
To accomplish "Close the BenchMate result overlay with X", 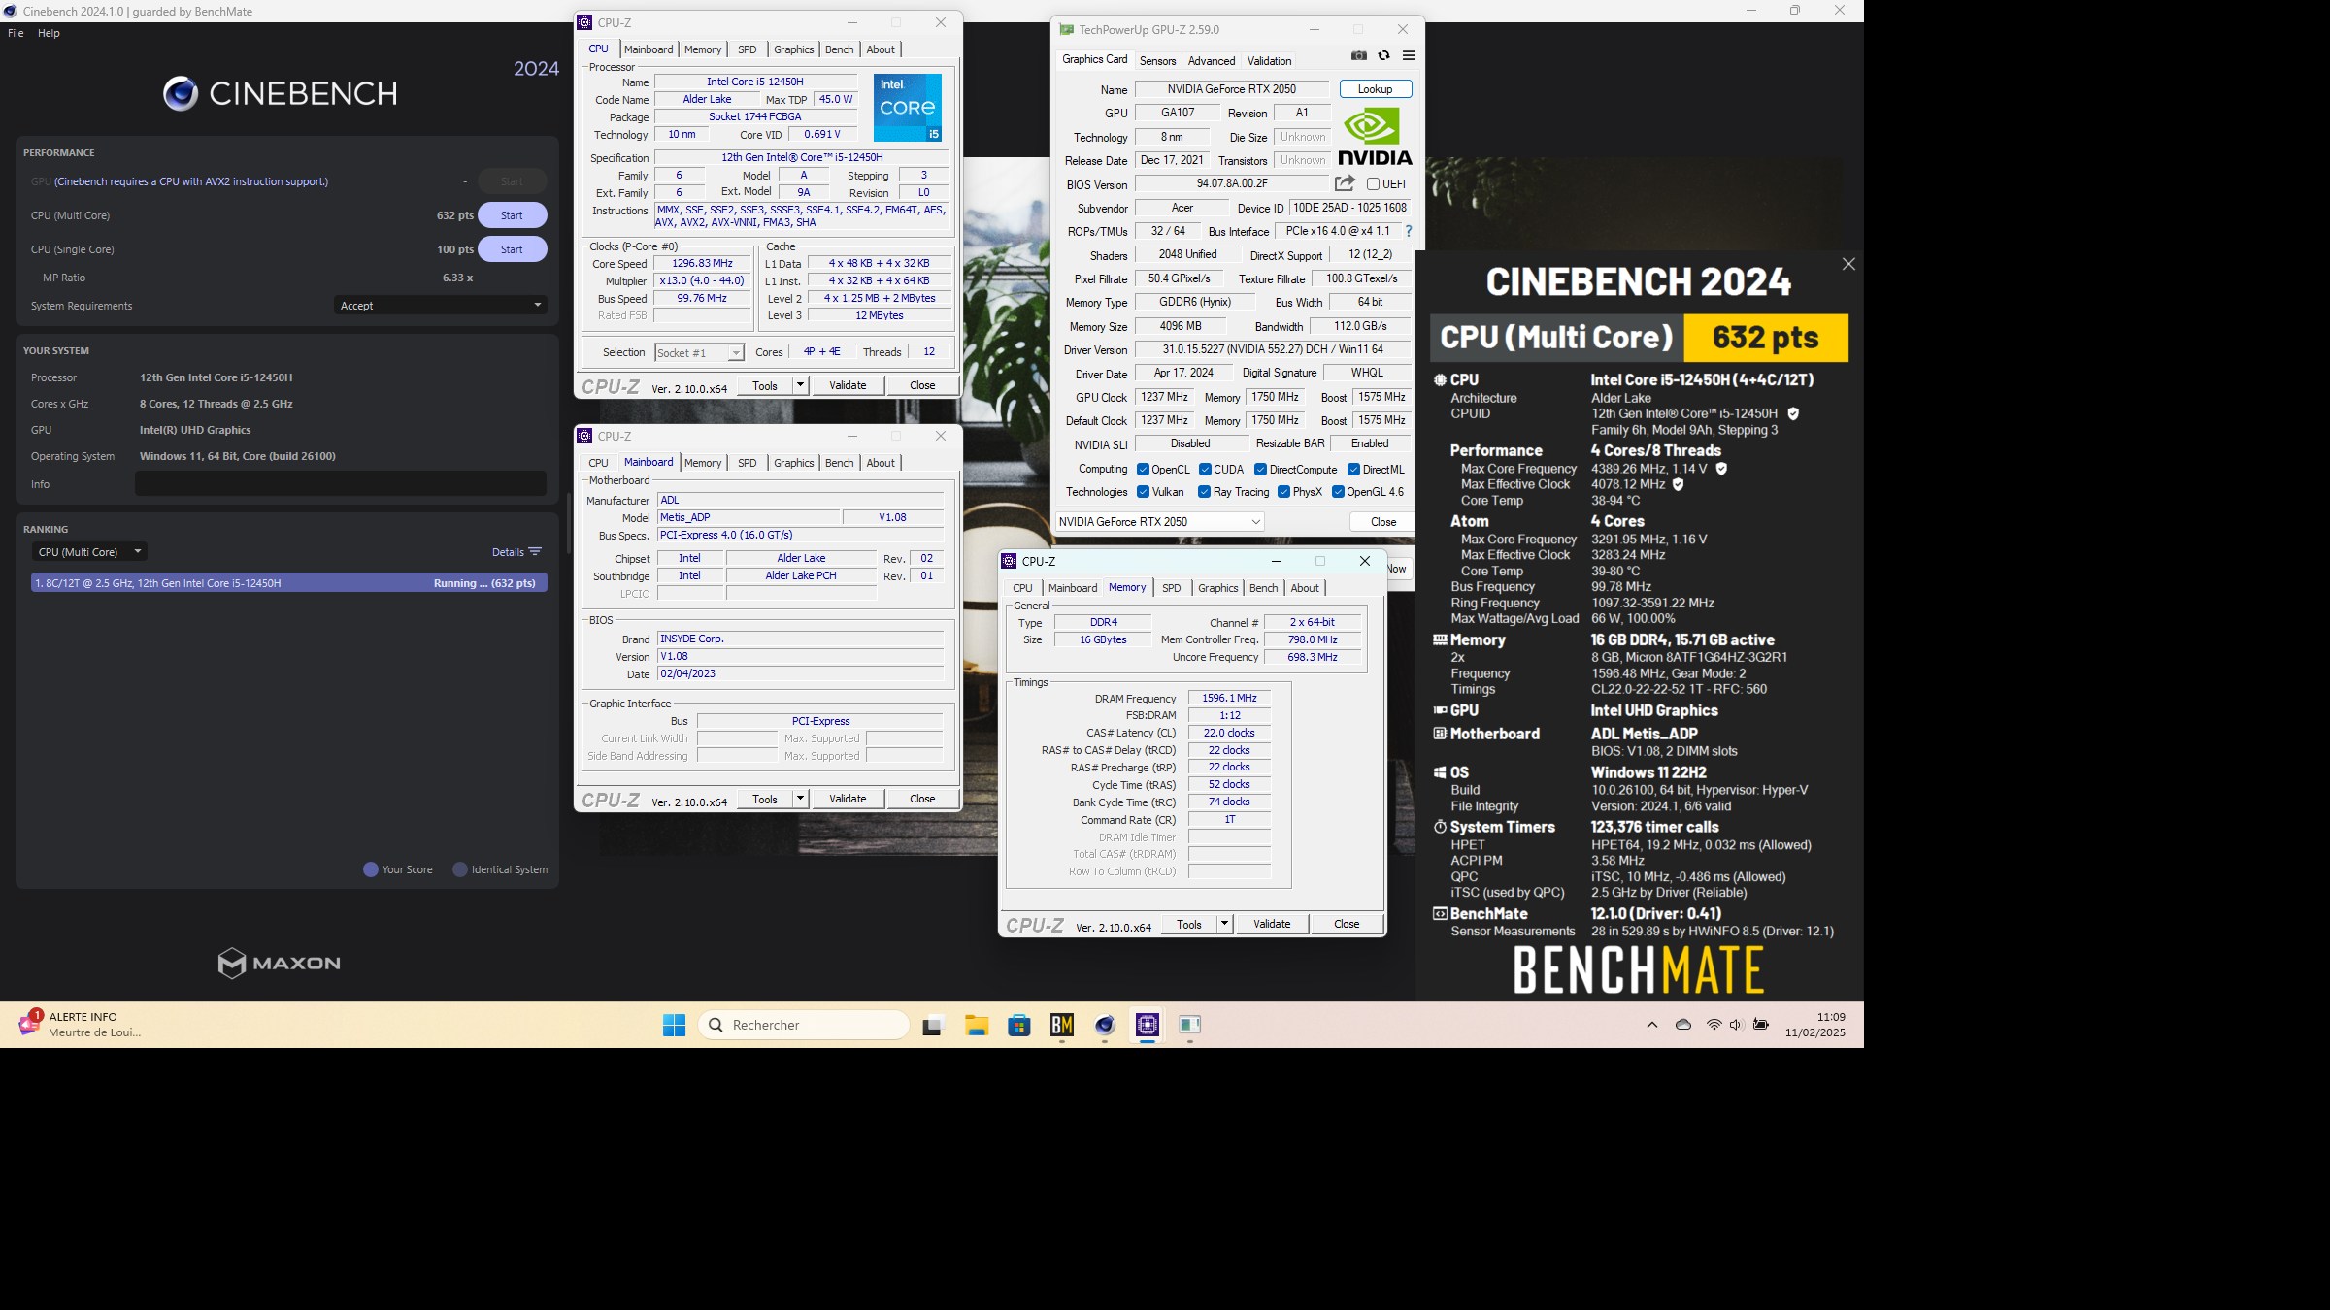I will tap(1848, 264).
